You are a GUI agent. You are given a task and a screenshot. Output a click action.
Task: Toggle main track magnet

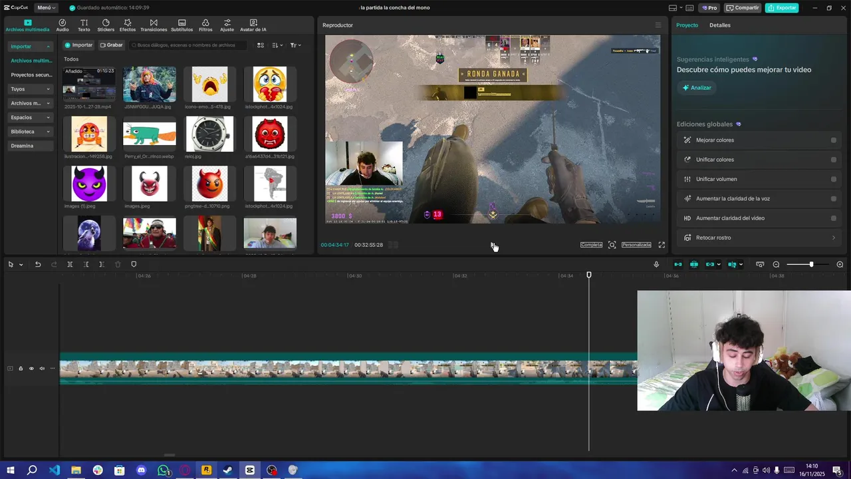678,264
